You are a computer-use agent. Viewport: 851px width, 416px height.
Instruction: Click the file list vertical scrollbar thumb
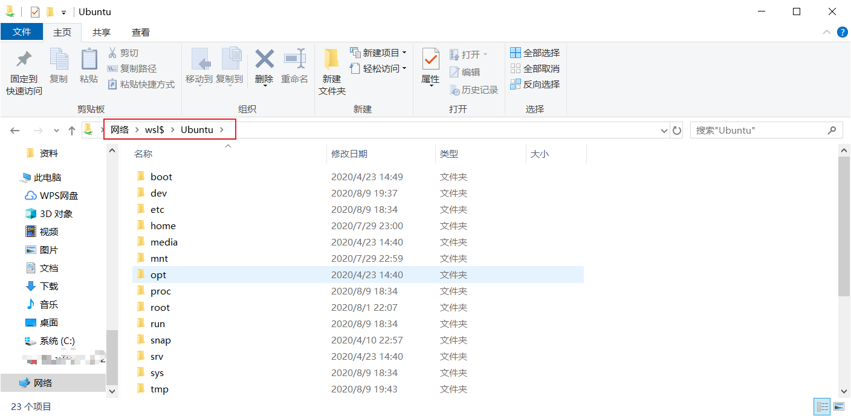click(844, 226)
